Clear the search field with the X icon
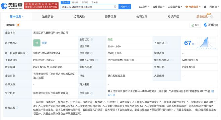The width and height of the screenshot is (221, 120). [x=115, y=7]
